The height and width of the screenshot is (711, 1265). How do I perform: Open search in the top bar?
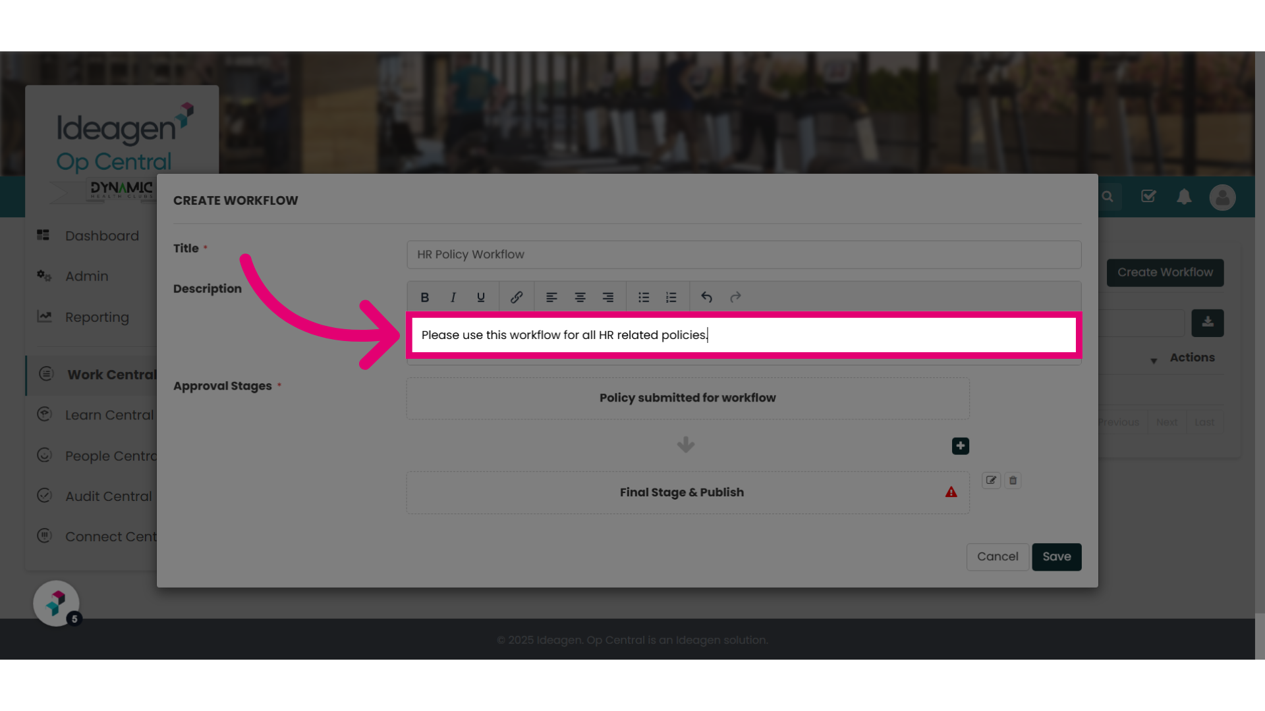pos(1108,197)
